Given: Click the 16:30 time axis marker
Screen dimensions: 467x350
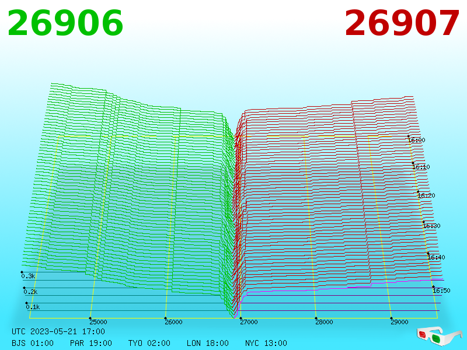Looking at the screenshot, I should 431,226.
